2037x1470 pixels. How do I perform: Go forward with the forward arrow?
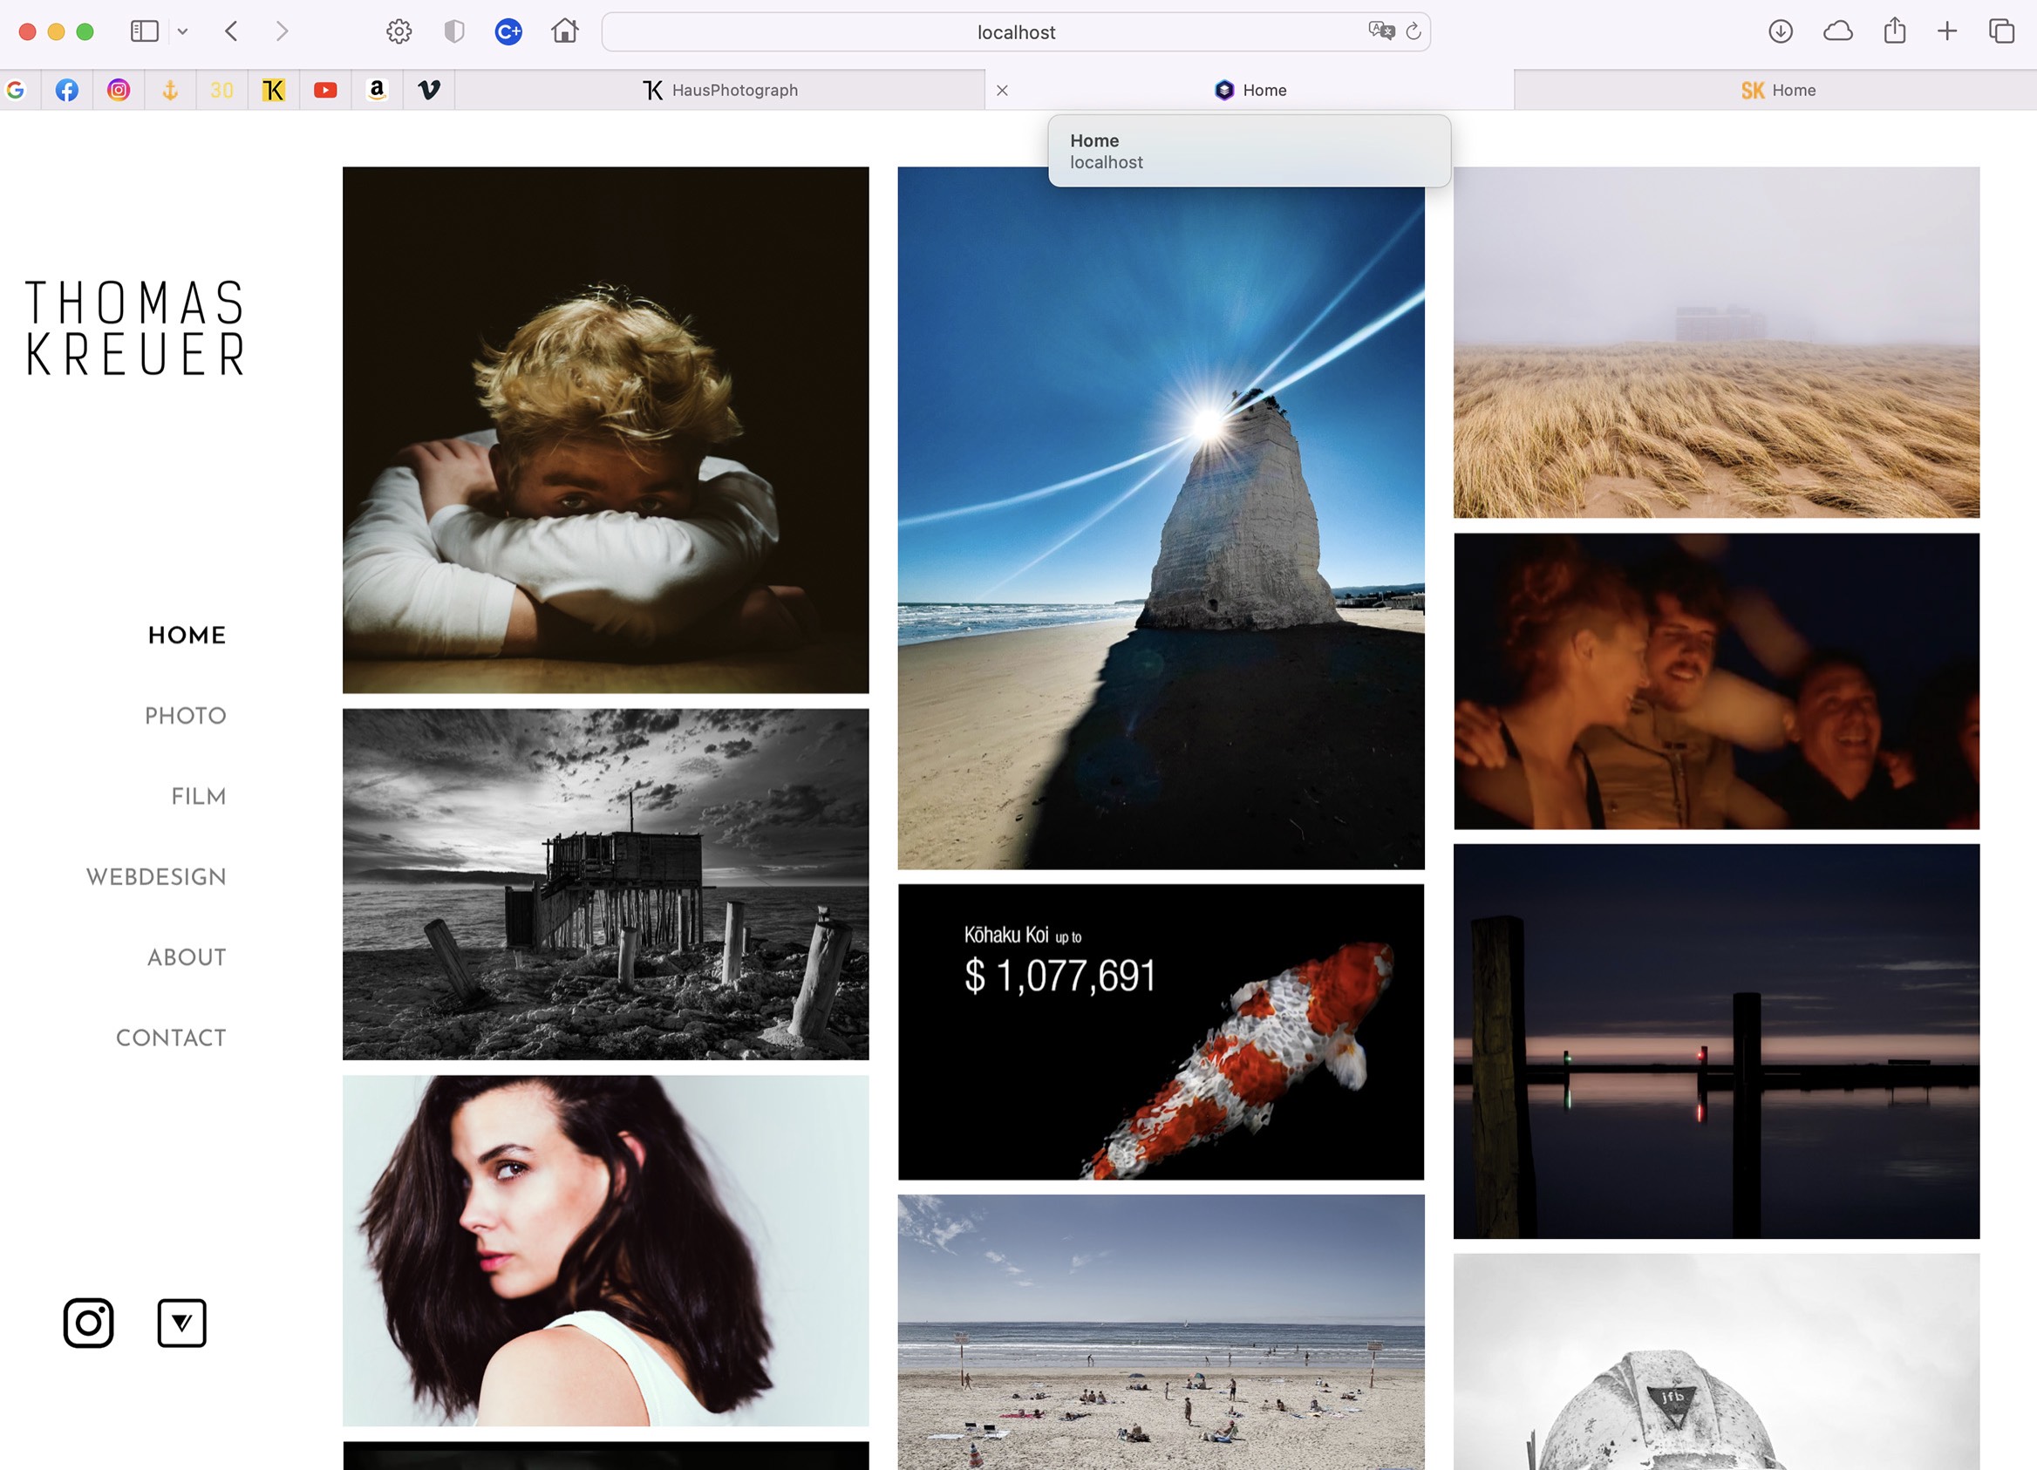click(x=282, y=31)
